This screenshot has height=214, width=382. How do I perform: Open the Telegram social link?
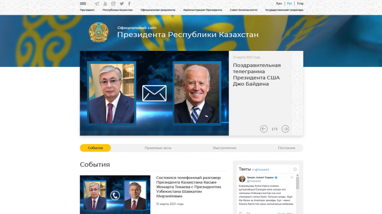click(x=97, y=3)
